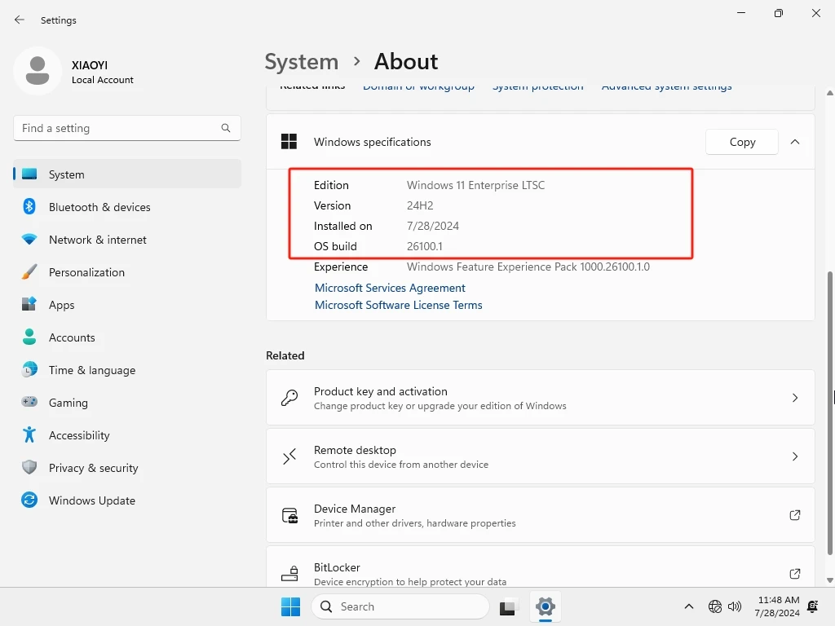The image size is (835, 626).
Task: Go to Network & internet settings
Action: [126, 240]
